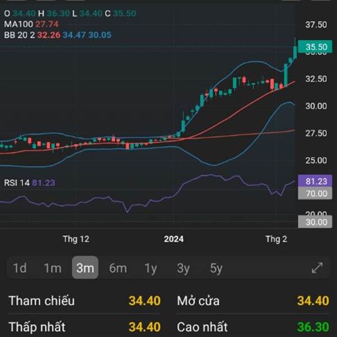
Task: Click the 30.00 price axis label
Action: pos(316,106)
